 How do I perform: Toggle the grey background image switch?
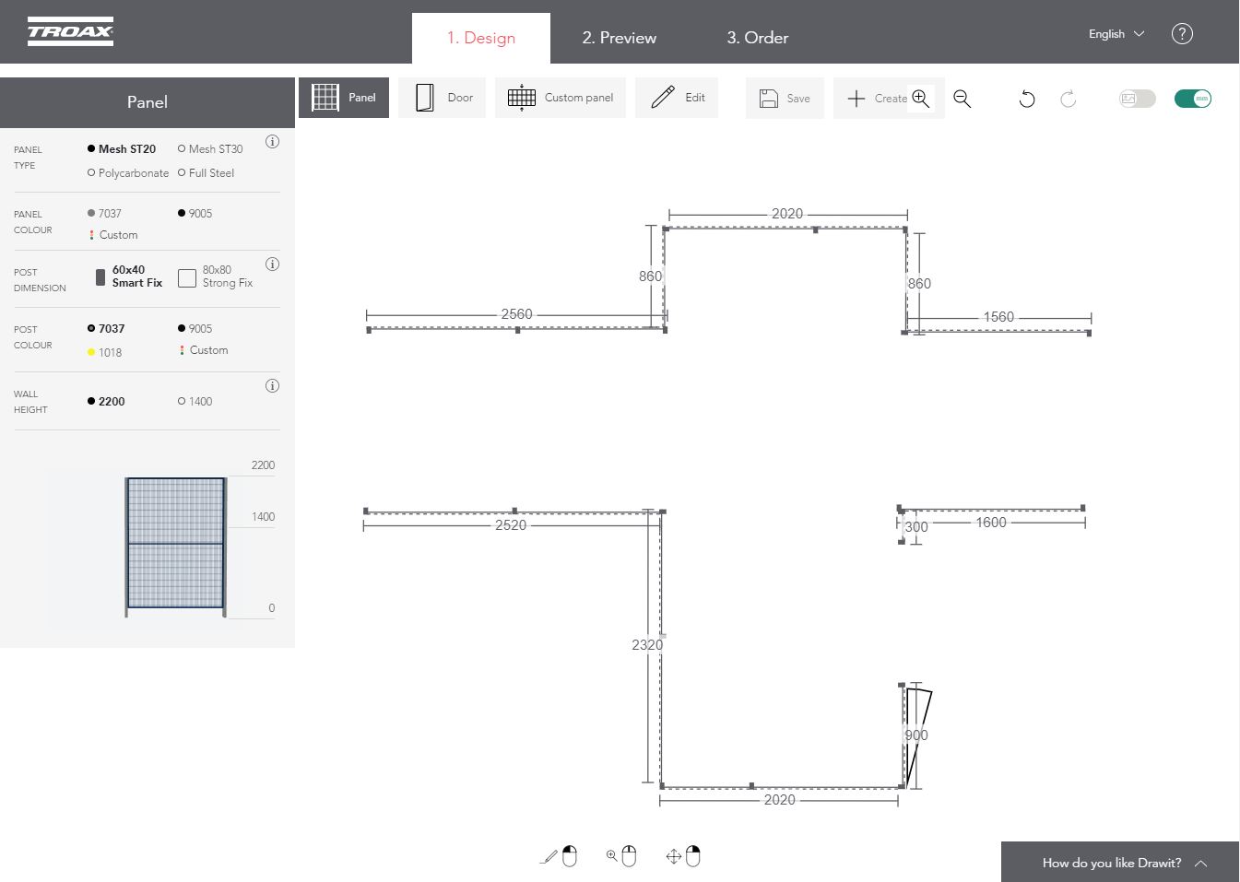coord(1137,99)
